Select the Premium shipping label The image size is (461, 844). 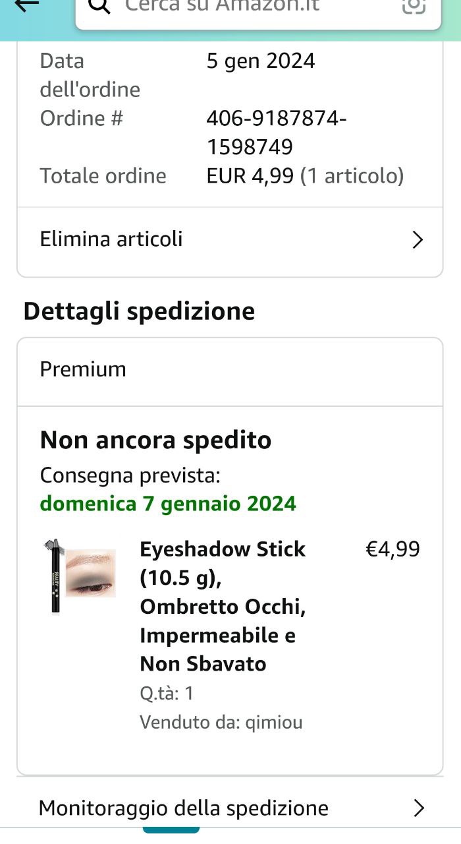83,369
